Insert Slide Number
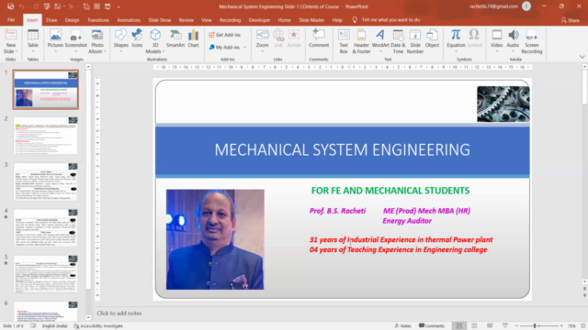The height and width of the screenshot is (330, 588). 415,41
